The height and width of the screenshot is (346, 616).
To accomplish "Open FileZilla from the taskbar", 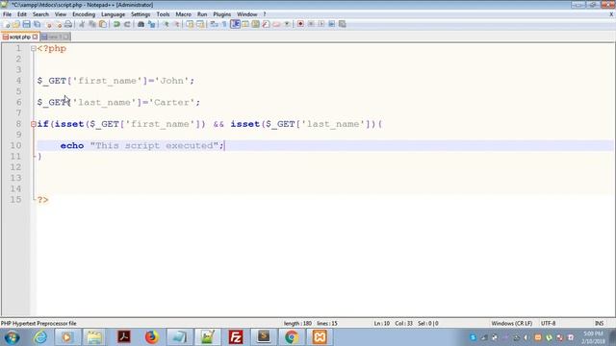I will pyautogui.click(x=235, y=337).
